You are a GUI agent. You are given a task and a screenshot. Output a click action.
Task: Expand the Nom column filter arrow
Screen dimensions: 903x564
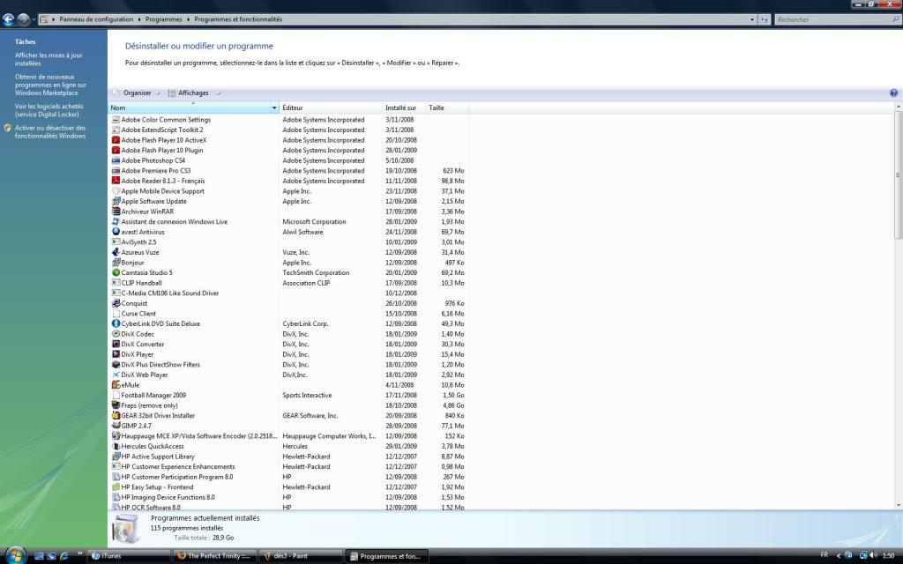pyautogui.click(x=274, y=108)
